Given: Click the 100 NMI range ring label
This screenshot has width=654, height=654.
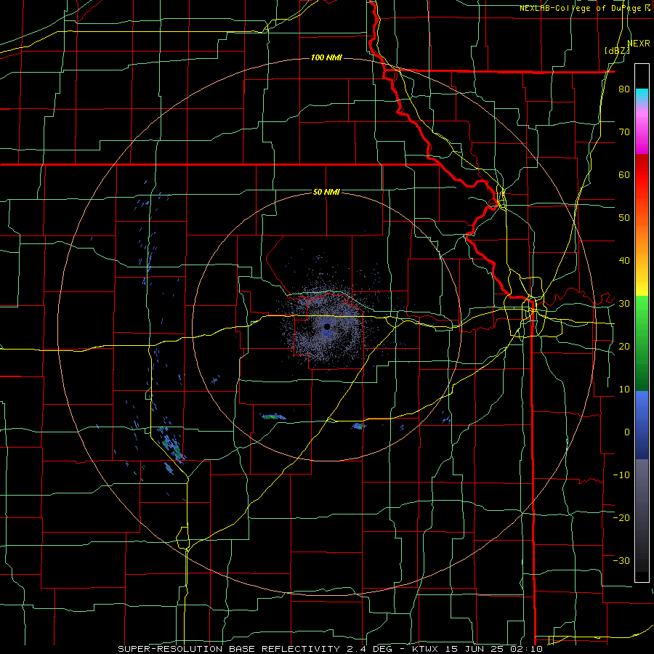Looking at the screenshot, I should point(326,57).
